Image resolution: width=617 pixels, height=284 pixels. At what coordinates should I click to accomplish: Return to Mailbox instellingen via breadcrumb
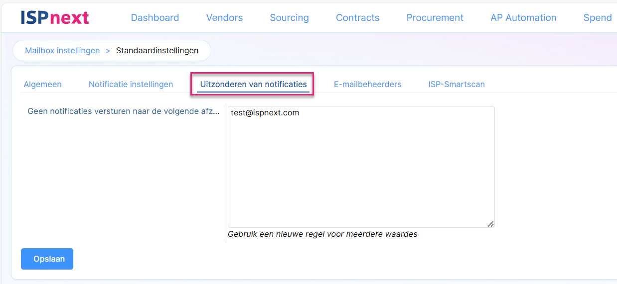62,50
